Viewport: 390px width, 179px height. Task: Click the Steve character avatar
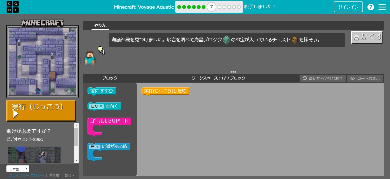point(90,59)
